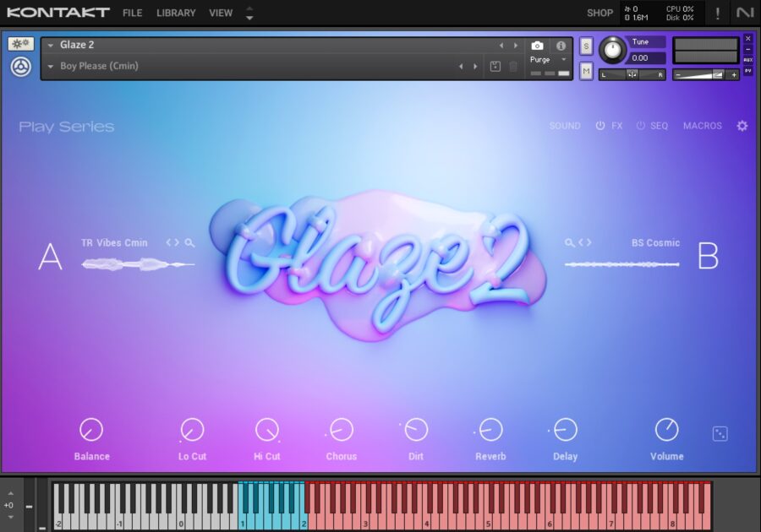Toggle the SEQ power switch
The width and height of the screenshot is (761, 532).
pyautogui.click(x=641, y=126)
